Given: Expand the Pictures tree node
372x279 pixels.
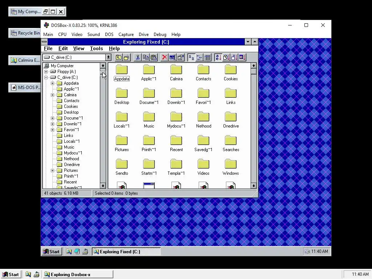Looking at the screenshot, I should 52,170.
